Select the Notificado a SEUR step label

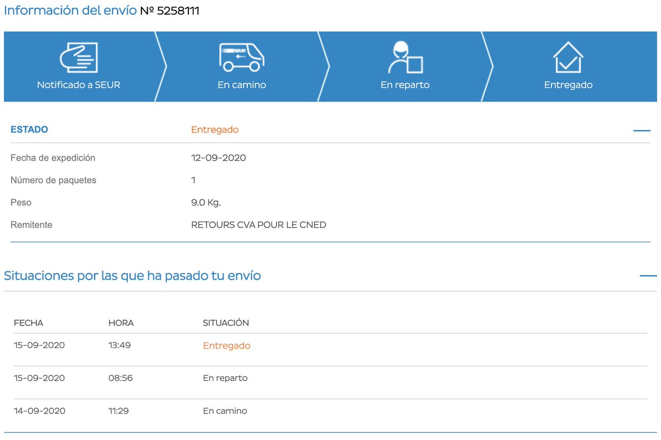click(x=78, y=85)
